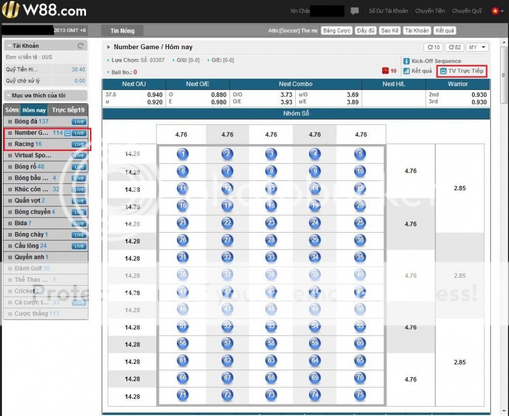Click the chat message icon in header
Screen dimensions: 509x416
tap(354, 11)
